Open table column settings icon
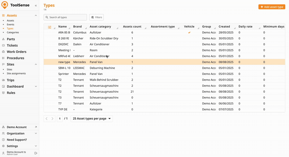This screenshot has height=157, width=289. click(x=49, y=27)
